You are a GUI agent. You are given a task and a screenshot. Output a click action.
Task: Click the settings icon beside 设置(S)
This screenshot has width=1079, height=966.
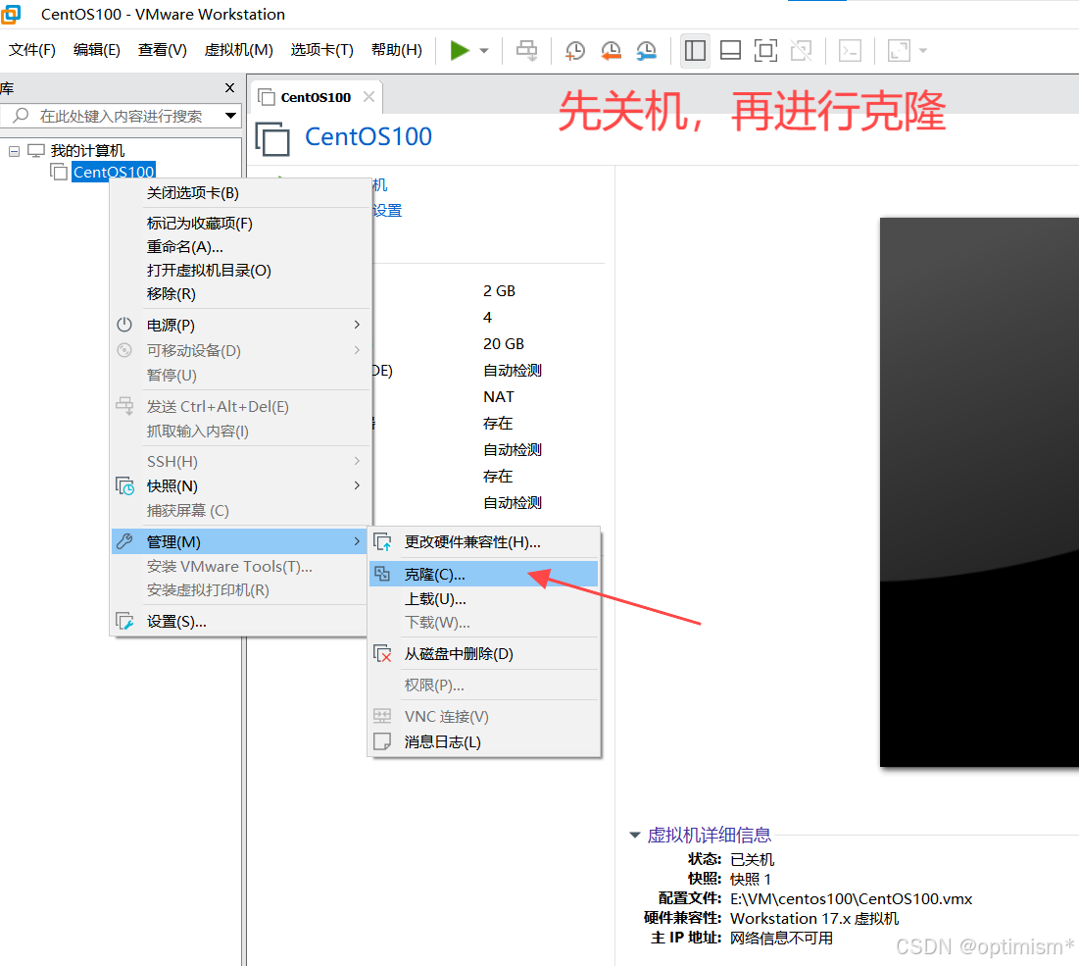coord(124,621)
